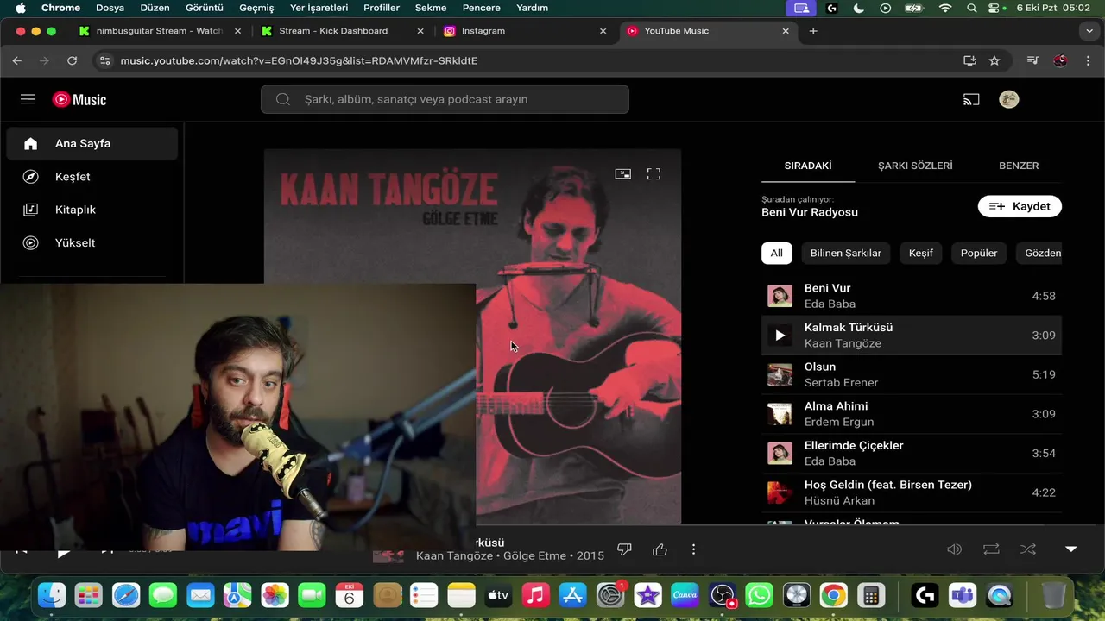Screen dimensions: 1105x621
Task: Select Alma Ahimi by Erdem Ergun
Action: pos(912,414)
